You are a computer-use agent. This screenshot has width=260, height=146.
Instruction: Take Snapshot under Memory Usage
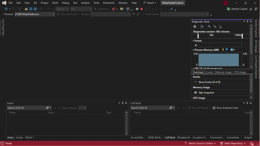pos(206,93)
